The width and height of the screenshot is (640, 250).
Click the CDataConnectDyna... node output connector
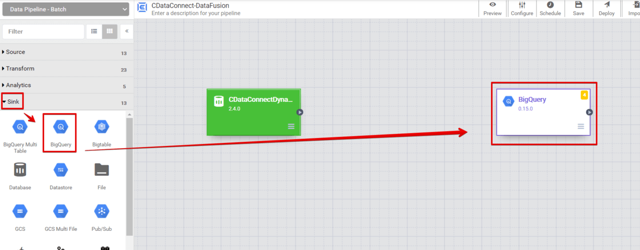coord(300,112)
